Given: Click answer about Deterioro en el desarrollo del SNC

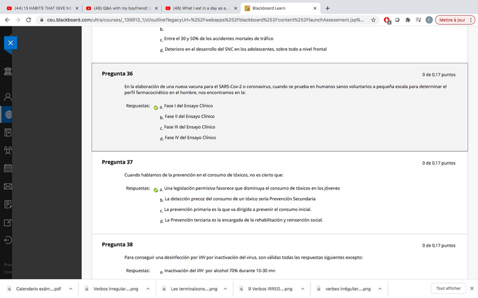Looking at the screenshot, I should pyautogui.click(x=246, y=49).
